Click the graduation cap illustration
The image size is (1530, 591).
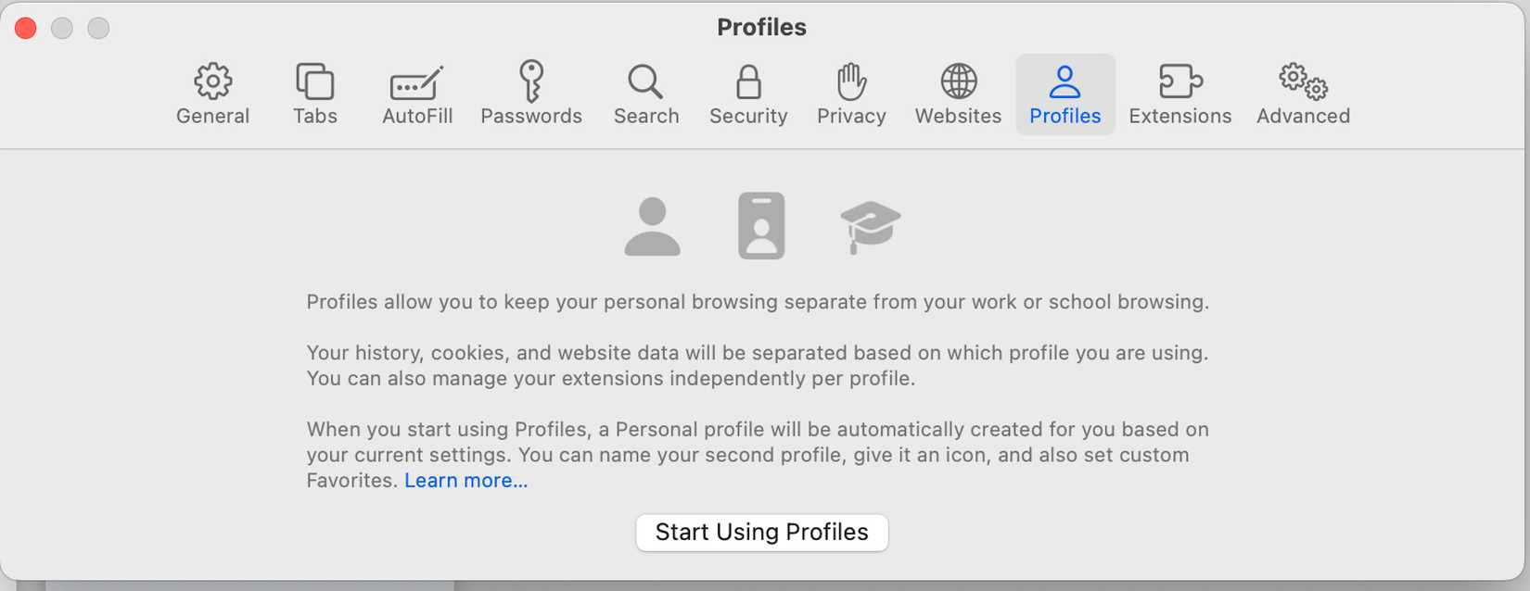(x=868, y=225)
